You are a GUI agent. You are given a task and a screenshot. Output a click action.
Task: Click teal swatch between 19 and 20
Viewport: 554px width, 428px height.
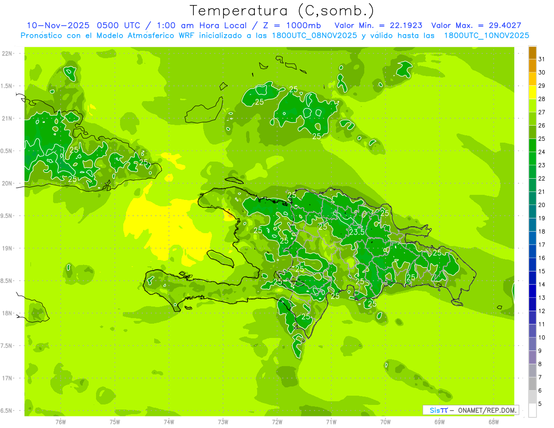click(532, 211)
